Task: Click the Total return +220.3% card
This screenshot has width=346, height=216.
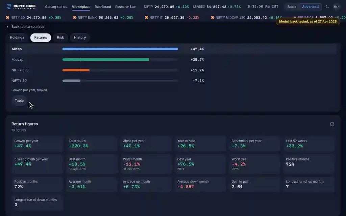Action: (92, 144)
